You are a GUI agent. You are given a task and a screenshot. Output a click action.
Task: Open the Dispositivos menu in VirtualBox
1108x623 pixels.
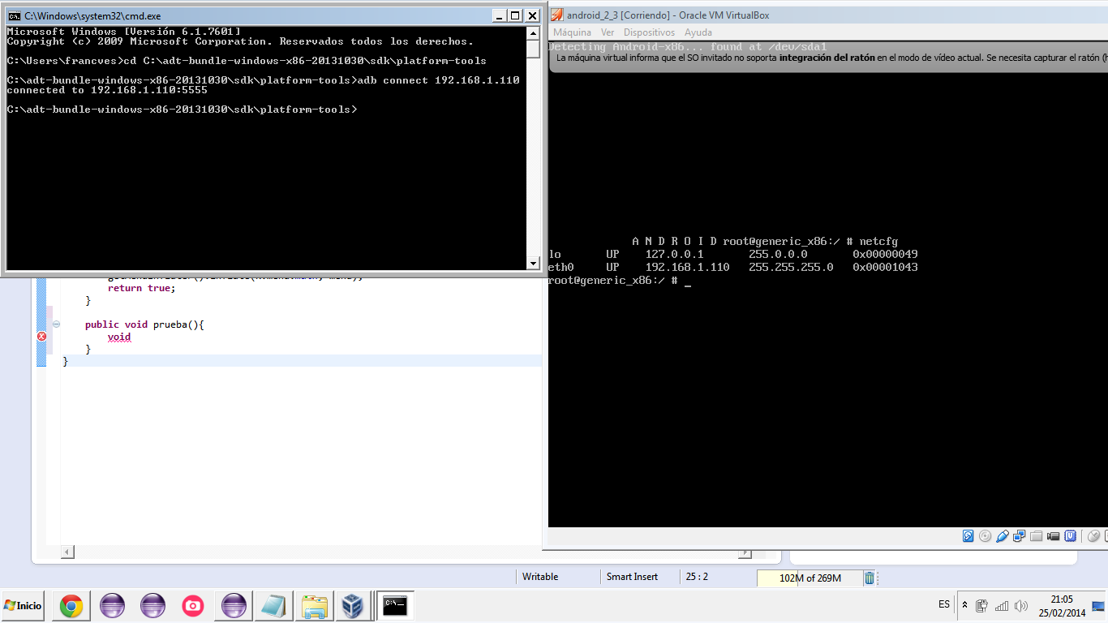(x=649, y=32)
